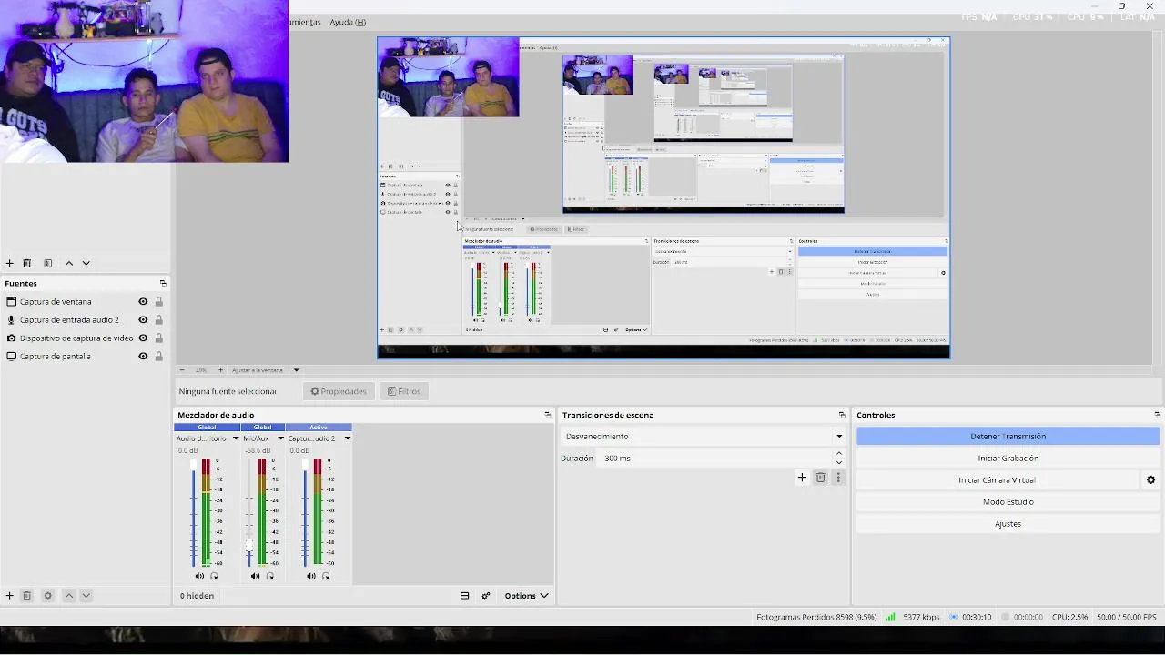Image resolution: width=1165 pixels, height=655 pixels.
Task: Move the scene down with the arrow above Fuentes
Action: pos(86,263)
